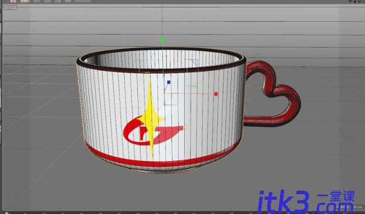Open the 过滤 (Filter) viewport menu
Viewport: 365px width, 214px height.
(x=58, y=1)
